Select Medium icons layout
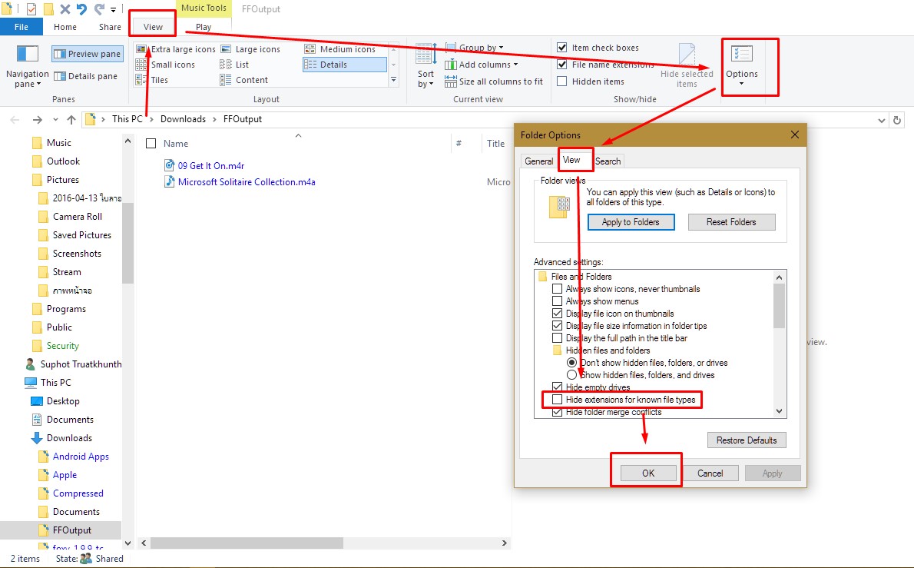 coord(340,49)
